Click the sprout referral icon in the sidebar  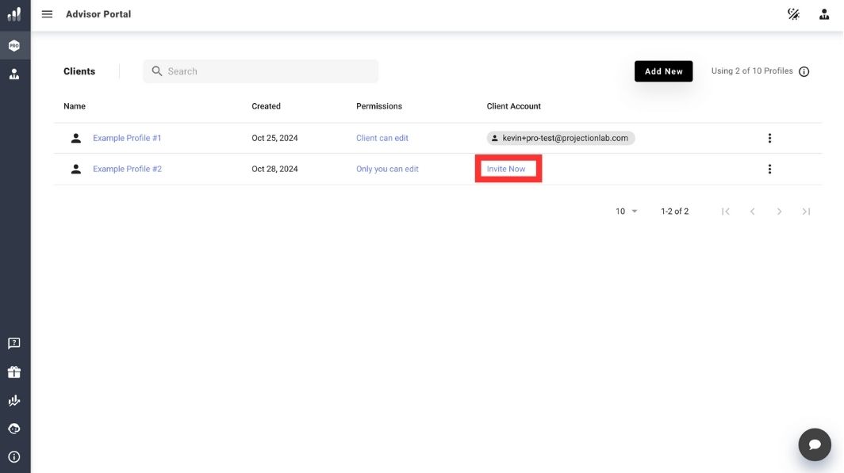[13, 399]
